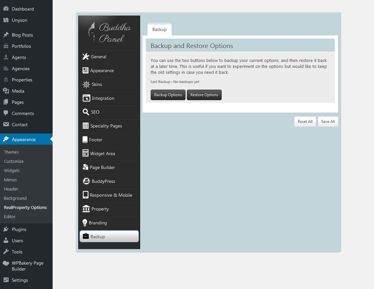Open the Customize submenu link
The image size is (374, 289).
pyautogui.click(x=14, y=161)
